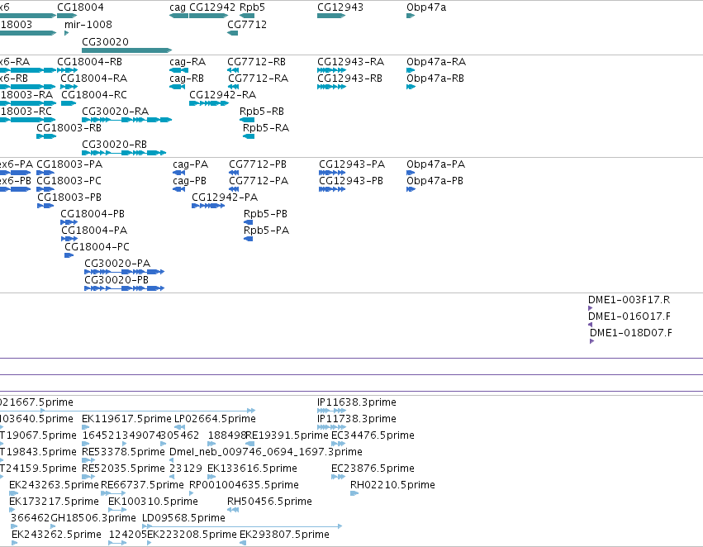Click EST RE53378.5prime
703x547 pixels.
(x=123, y=452)
